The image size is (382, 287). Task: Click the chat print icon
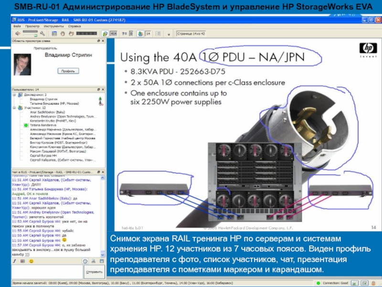click(x=94, y=261)
